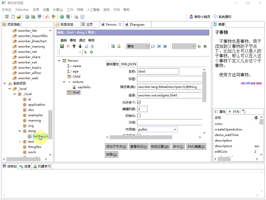Save thing with green floppy disk icon
266x200 pixels.
pos(62,46)
